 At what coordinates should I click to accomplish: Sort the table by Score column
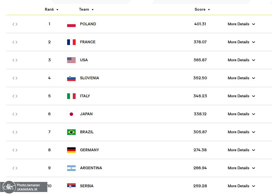(x=202, y=10)
